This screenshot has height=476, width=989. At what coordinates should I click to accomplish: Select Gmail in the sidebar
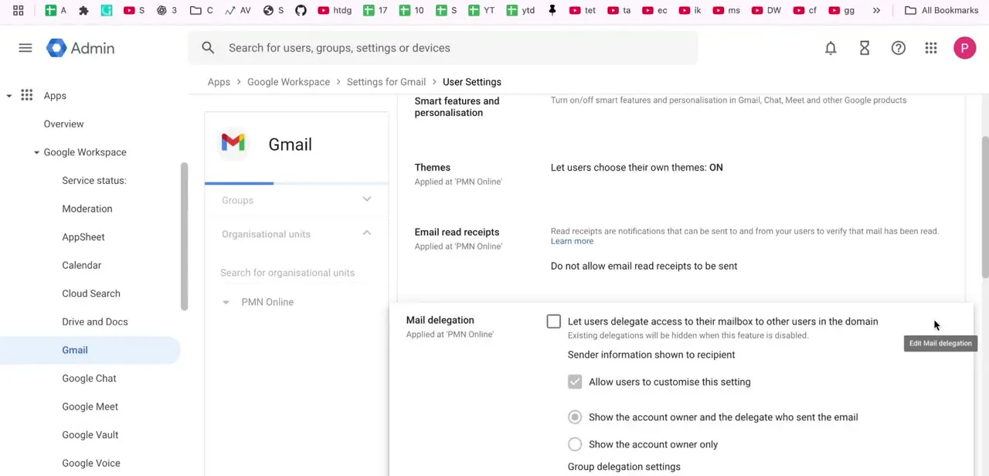75,350
